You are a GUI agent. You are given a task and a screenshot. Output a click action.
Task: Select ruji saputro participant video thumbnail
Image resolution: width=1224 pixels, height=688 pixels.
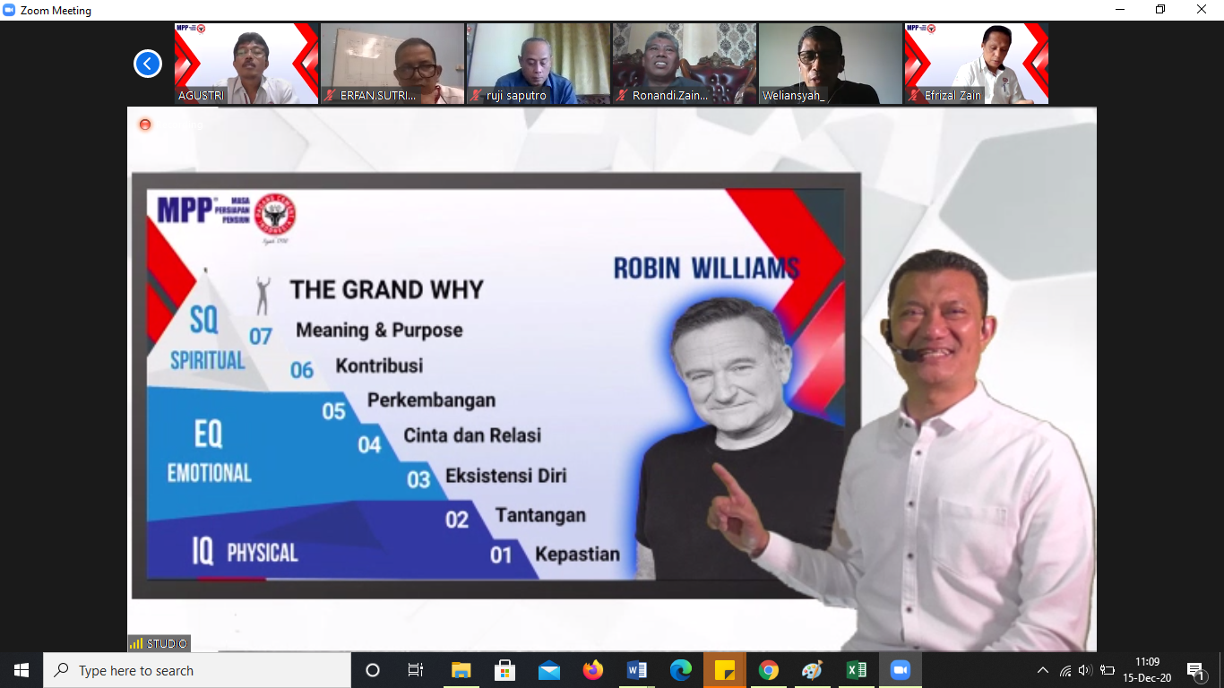pos(538,64)
